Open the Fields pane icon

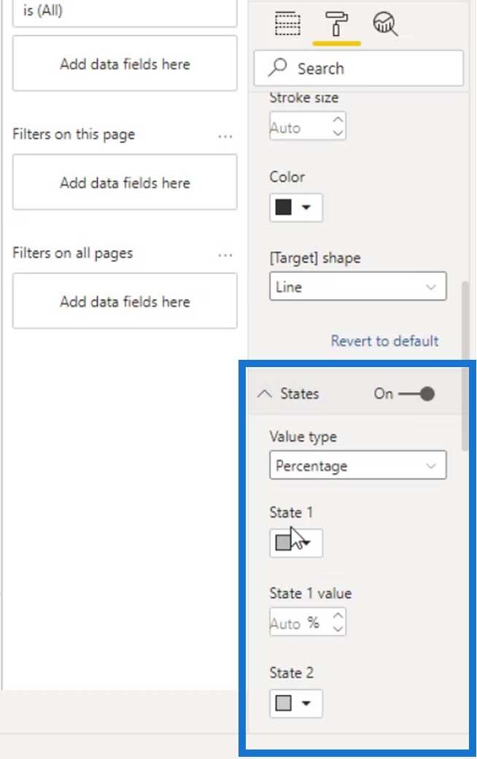[x=287, y=23]
